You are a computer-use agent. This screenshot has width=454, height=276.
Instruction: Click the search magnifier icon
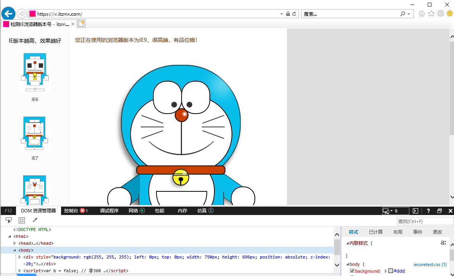[402, 14]
